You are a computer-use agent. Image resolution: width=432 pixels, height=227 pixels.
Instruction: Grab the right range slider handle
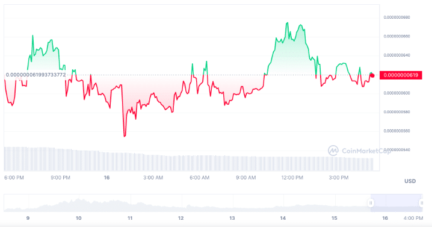tap(422, 203)
